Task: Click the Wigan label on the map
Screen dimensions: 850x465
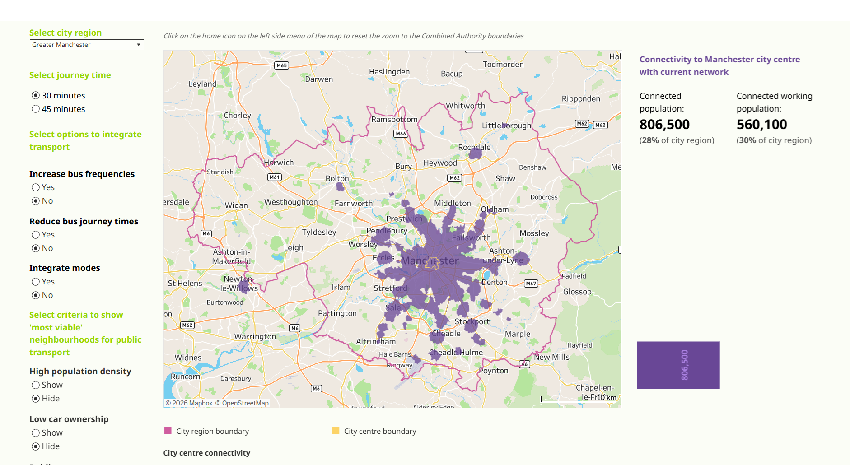Action: point(236,205)
